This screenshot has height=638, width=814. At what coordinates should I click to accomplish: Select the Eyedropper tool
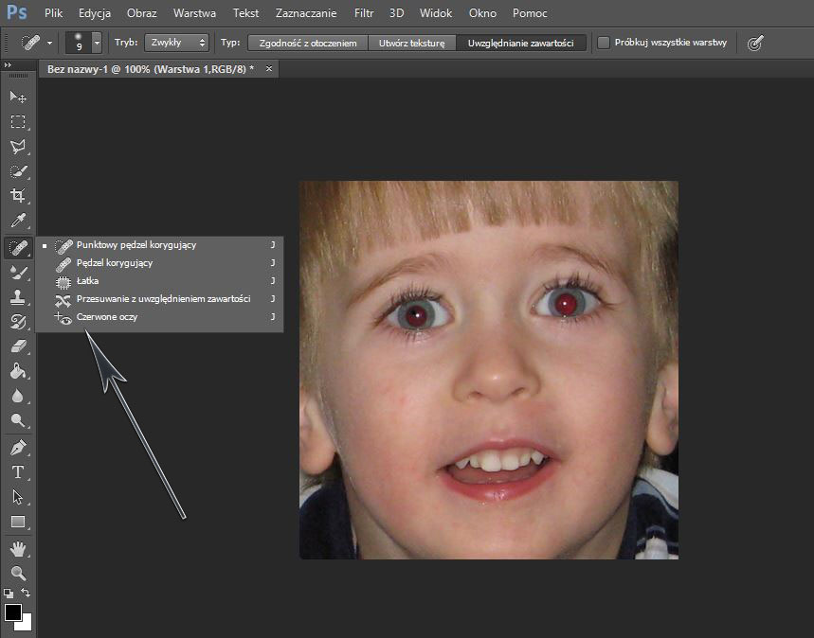pos(18,220)
